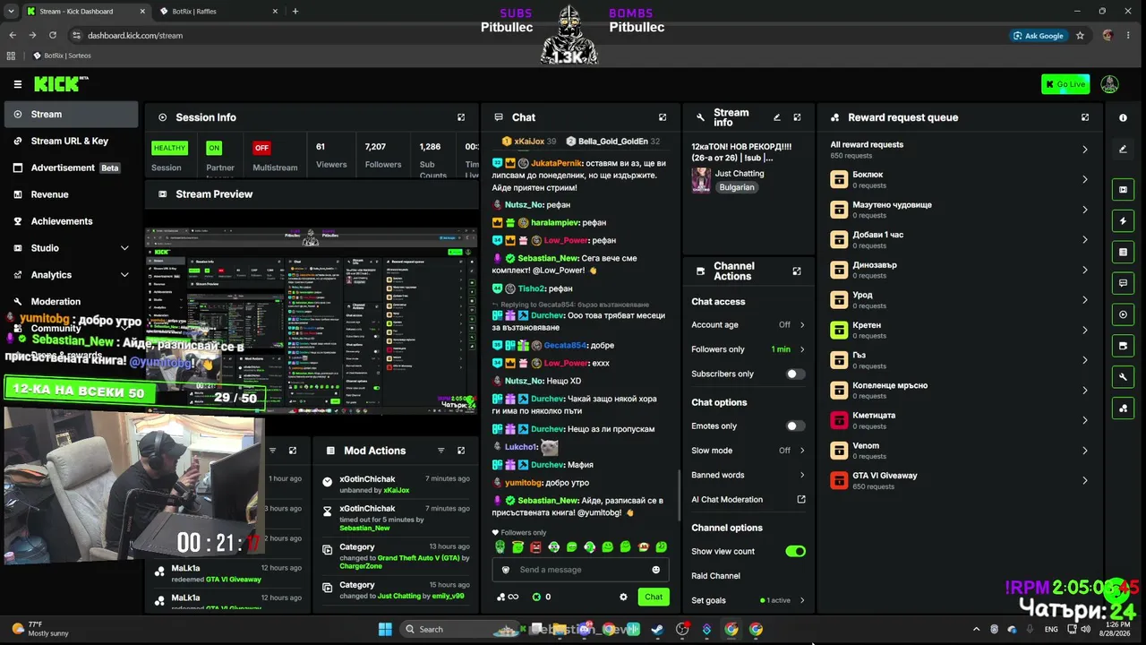Viewport: 1146px width, 645px height.
Task: Select Stream in the sidebar
Action: (71, 115)
